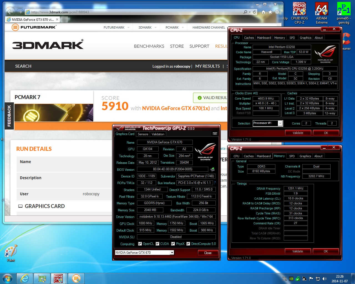Open Internet Explorer from taskbar
Viewport: 355px width, 284px height.
[x=25, y=278]
